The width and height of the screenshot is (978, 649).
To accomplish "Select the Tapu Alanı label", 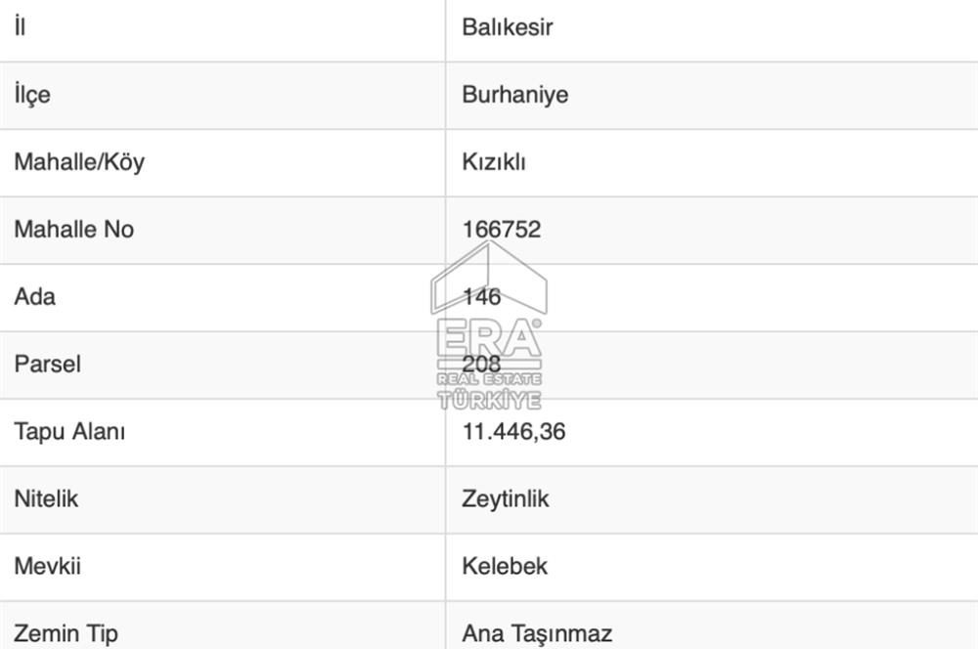I will 69,432.
